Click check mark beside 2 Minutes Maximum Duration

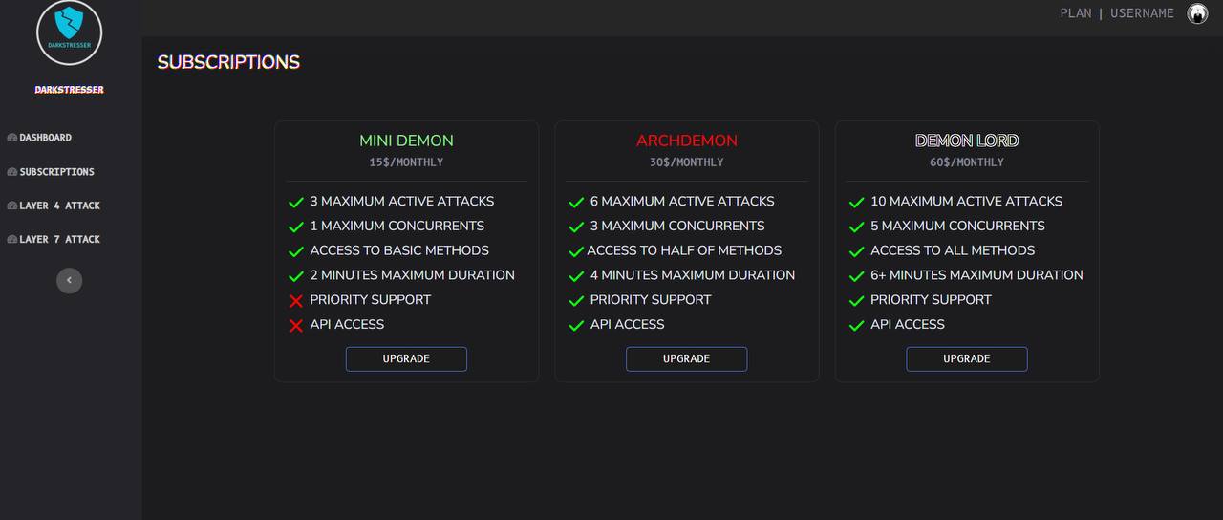(x=296, y=277)
